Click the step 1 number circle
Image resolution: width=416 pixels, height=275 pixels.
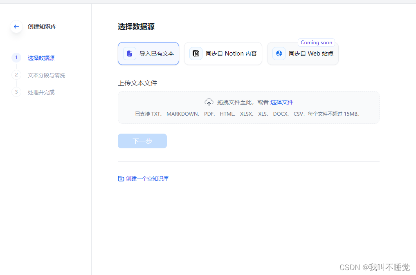[16, 58]
